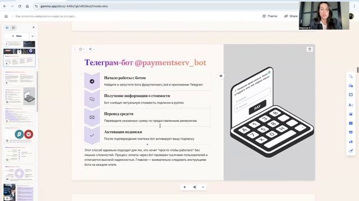Screen dimensions: 359x201
Task: Open comment bubble beside first step
Action: point(220,76)
